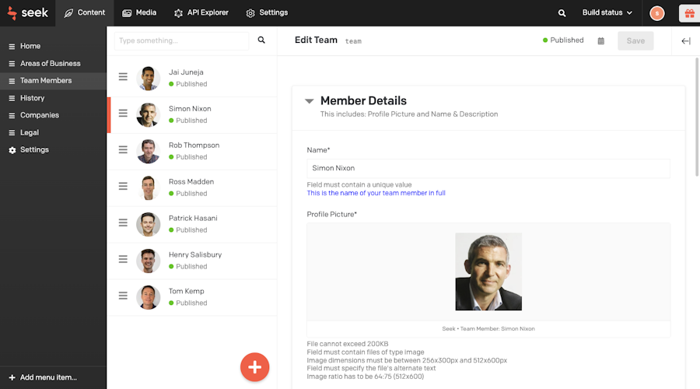
Task: Click the drag handle for Tom Kemp
Action: click(x=123, y=296)
